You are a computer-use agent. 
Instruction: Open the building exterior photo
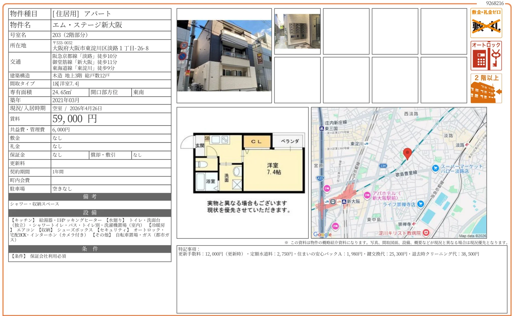tap(224, 55)
